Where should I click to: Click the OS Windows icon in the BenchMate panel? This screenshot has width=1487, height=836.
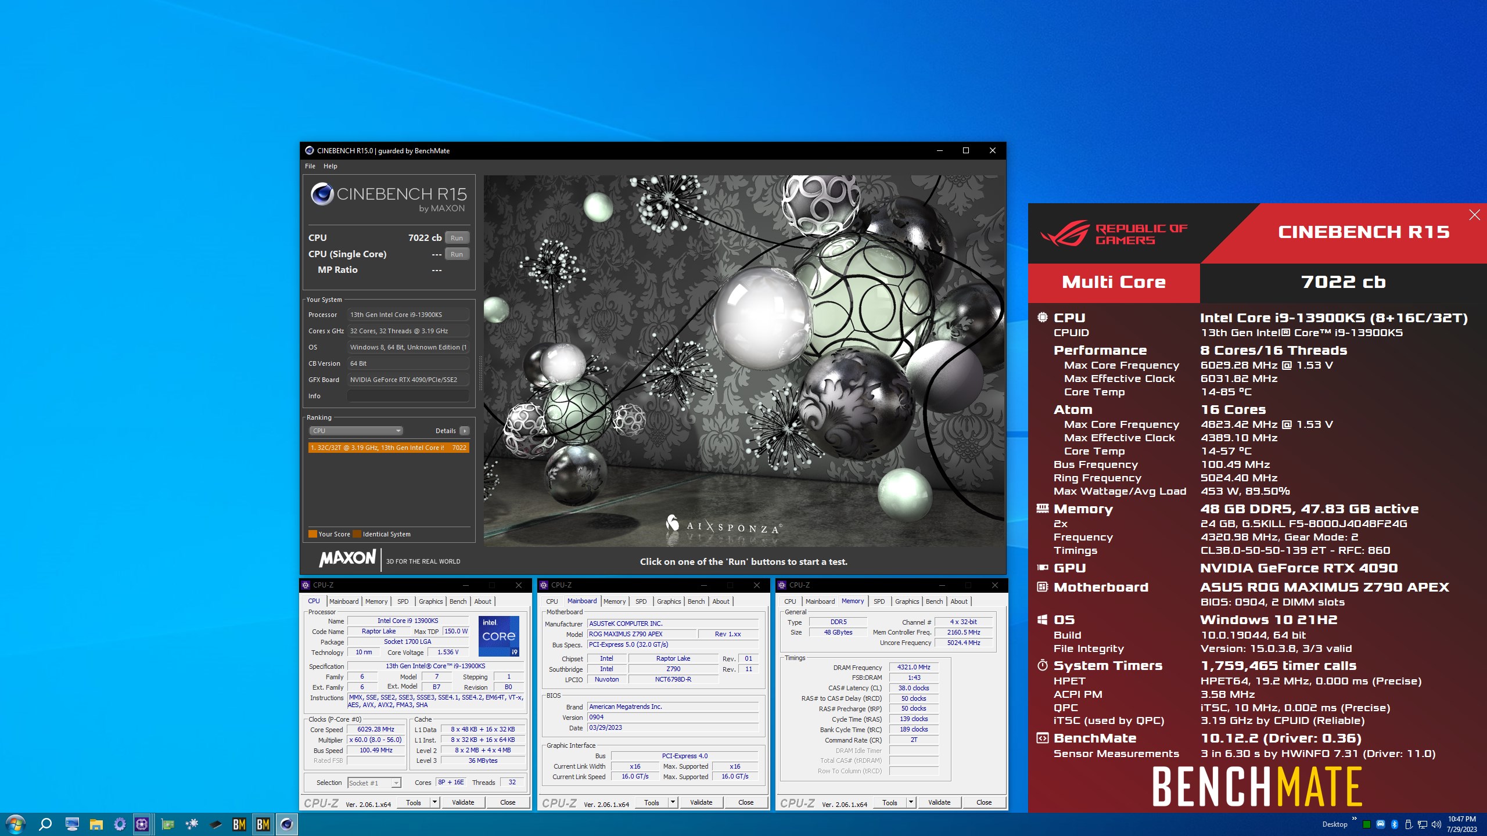(1043, 619)
